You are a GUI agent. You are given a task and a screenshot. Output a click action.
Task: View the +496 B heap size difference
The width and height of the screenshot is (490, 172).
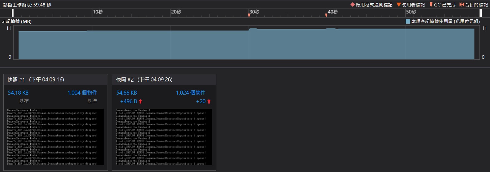pyautogui.click(x=128, y=101)
